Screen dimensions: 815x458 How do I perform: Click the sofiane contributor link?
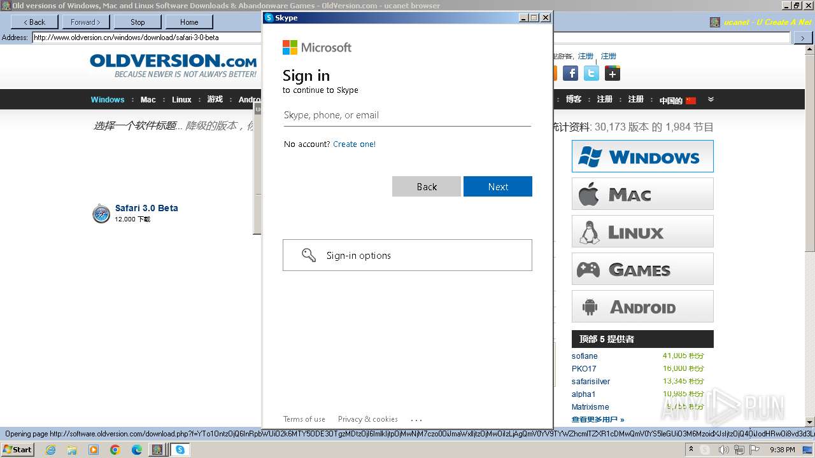pos(585,356)
